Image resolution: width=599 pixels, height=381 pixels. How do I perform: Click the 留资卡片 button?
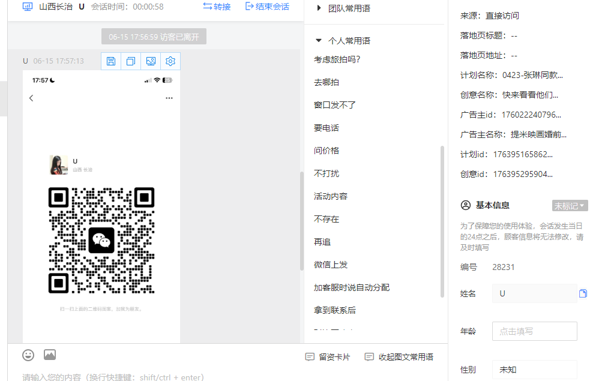[328, 357]
